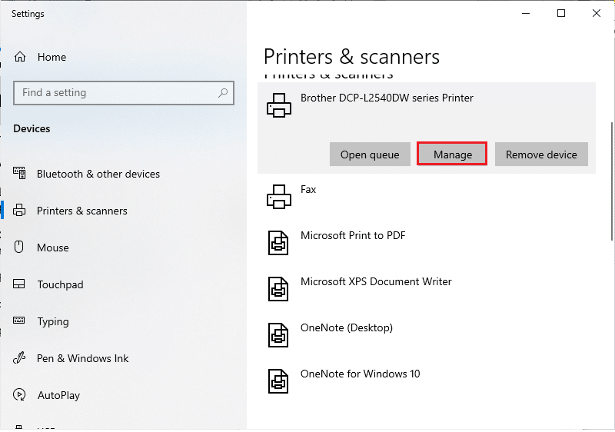The height and width of the screenshot is (432, 615).
Task: Open the Home settings page
Action: 123,57
